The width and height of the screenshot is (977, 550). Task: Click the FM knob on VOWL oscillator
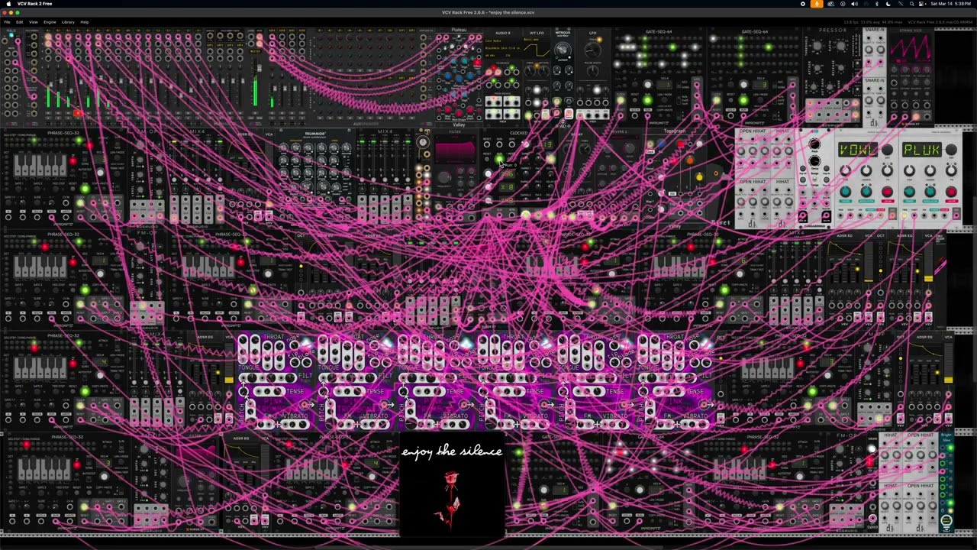coord(887,171)
